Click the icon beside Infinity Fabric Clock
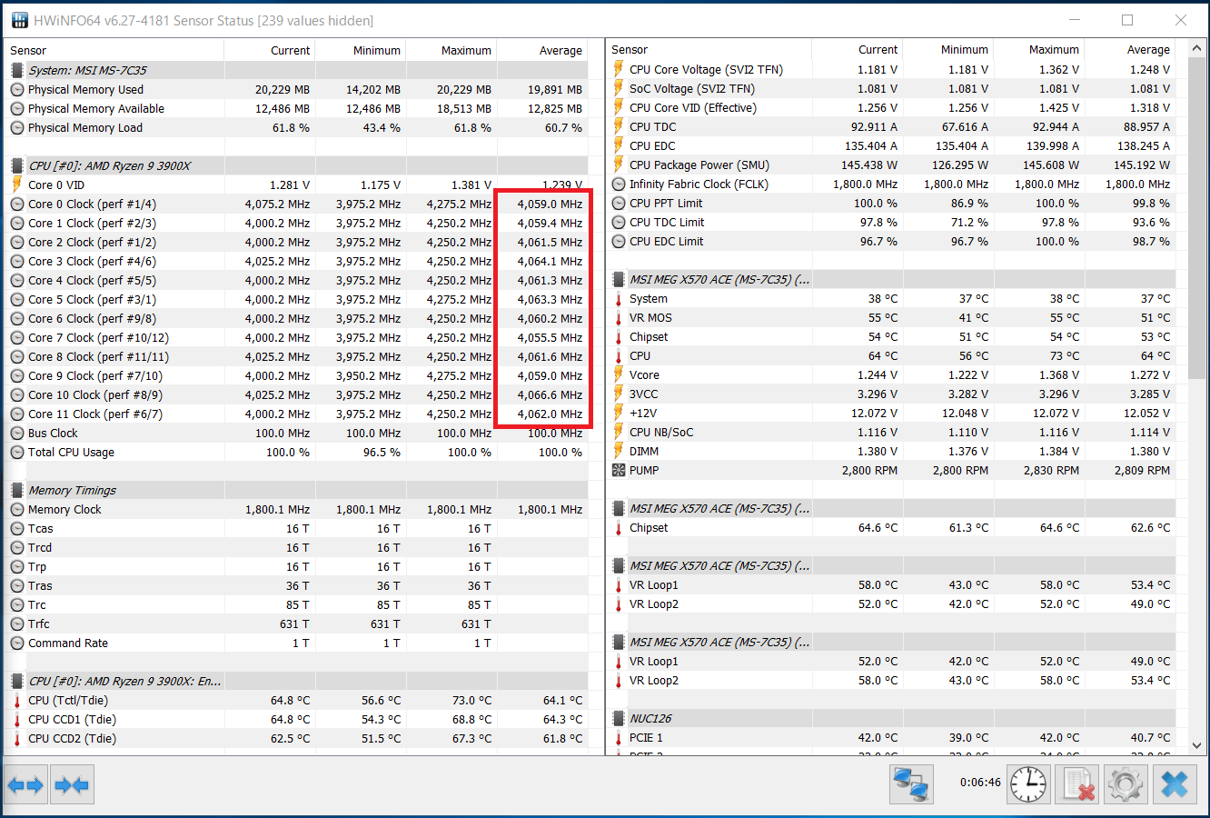Image resolution: width=1210 pixels, height=818 pixels. point(619,184)
